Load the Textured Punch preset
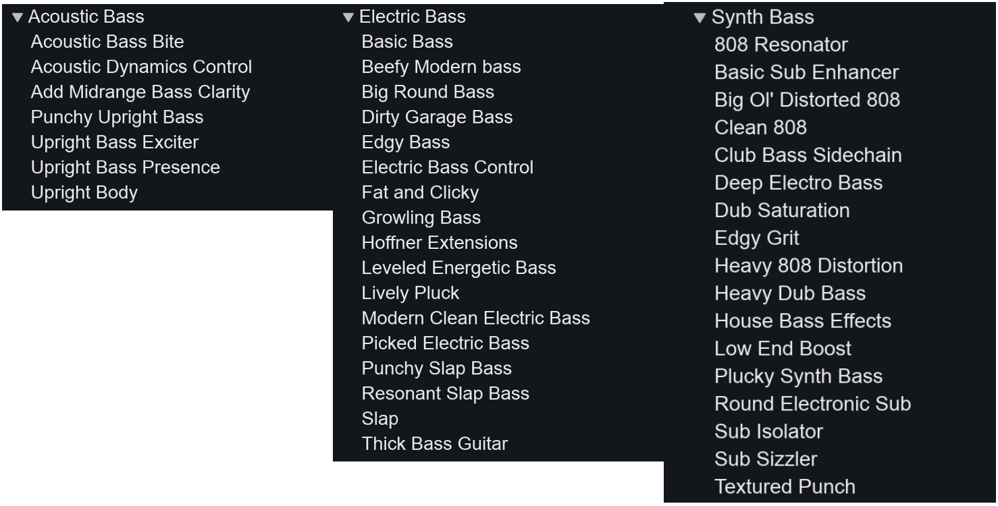Viewport: 998px width, 506px height. click(x=785, y=487)
